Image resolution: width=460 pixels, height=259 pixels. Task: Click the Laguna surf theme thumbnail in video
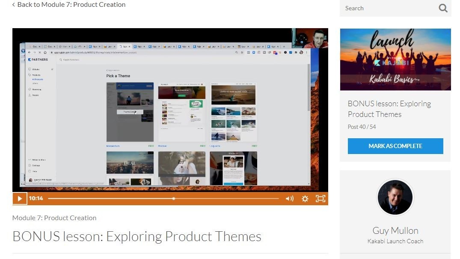point(234,112)
